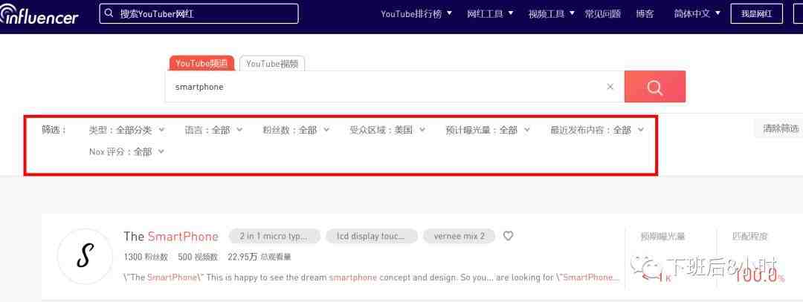Open the 视频工具 menu
The height and width of the screenshot is (302, 803).
pos(552,14)
